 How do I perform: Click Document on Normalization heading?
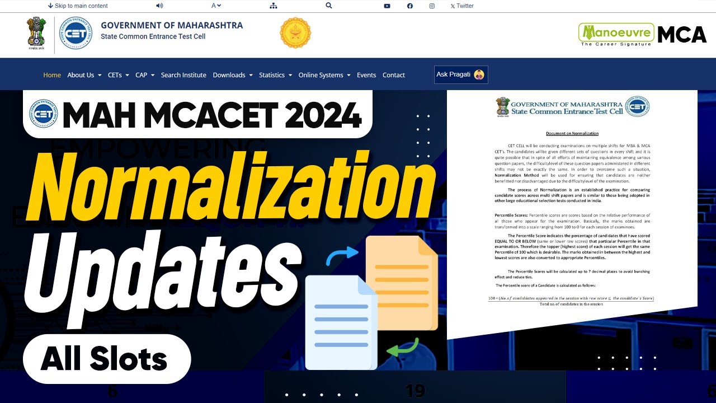(x=572, y=134)
